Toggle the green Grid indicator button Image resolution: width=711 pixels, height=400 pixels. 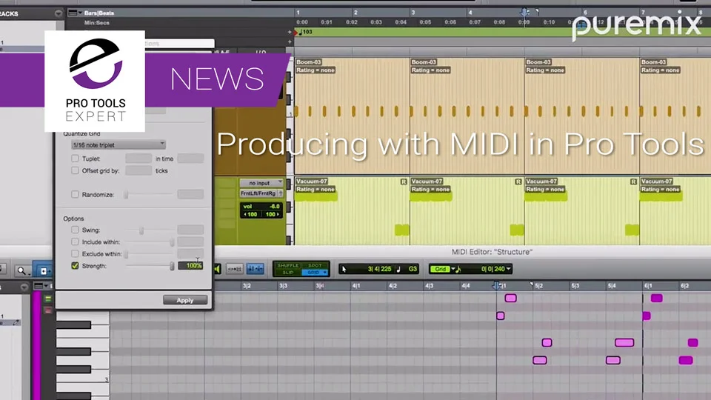(439, 269)
